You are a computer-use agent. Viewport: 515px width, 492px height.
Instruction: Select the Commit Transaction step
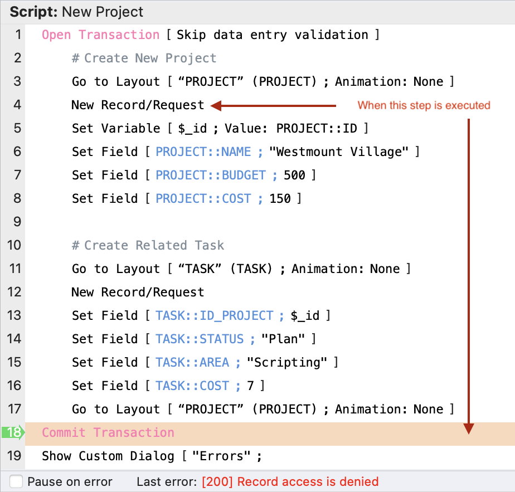click(x=108, y=433)
